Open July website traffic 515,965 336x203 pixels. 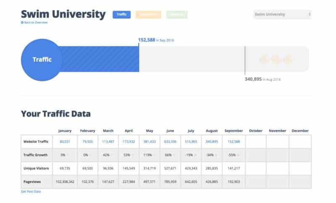click(x=191, y=142)
